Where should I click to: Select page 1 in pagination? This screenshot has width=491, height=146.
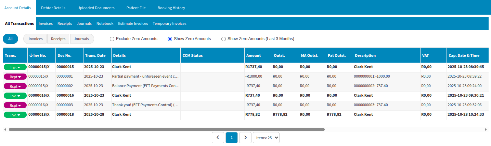pyautogui.click(x=232, y=137)
